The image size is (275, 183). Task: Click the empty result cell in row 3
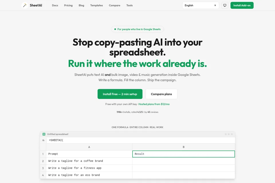click(x=183, y=168)
